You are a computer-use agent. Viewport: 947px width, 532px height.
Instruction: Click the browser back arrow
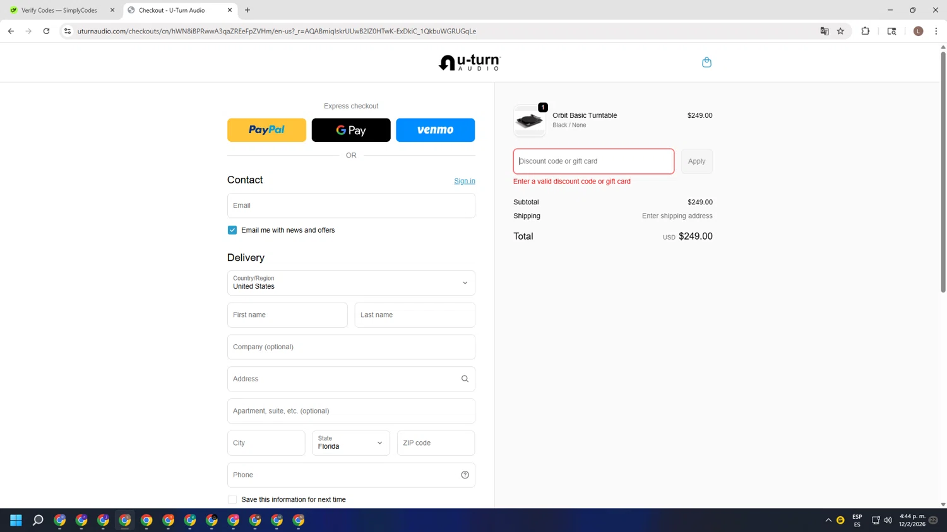[11, 31]
